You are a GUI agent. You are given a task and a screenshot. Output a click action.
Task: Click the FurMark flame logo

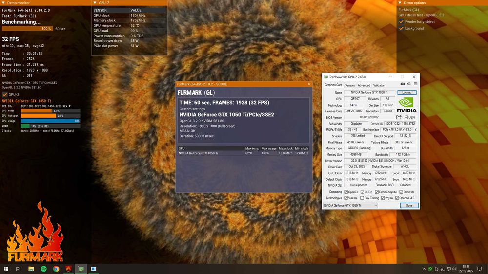pos(35,232)
